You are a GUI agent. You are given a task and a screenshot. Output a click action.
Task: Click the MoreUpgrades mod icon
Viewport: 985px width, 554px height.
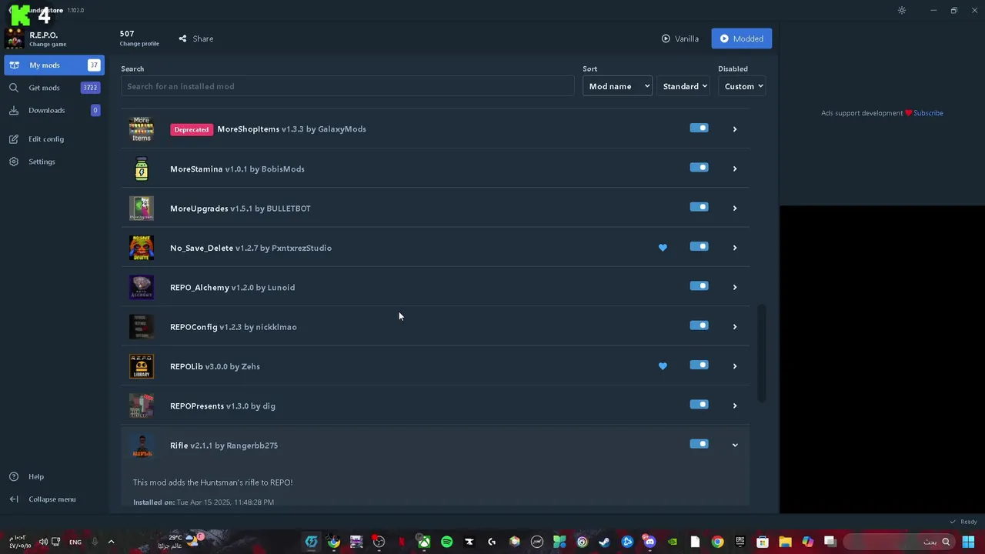point(142,209)
